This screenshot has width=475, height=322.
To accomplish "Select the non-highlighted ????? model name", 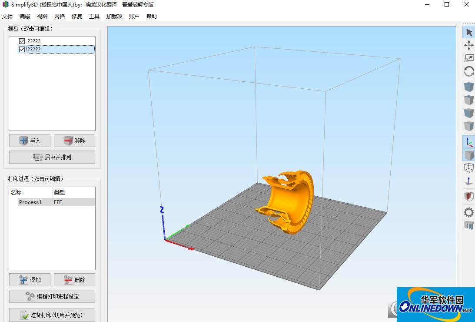I will coord(34,41).
